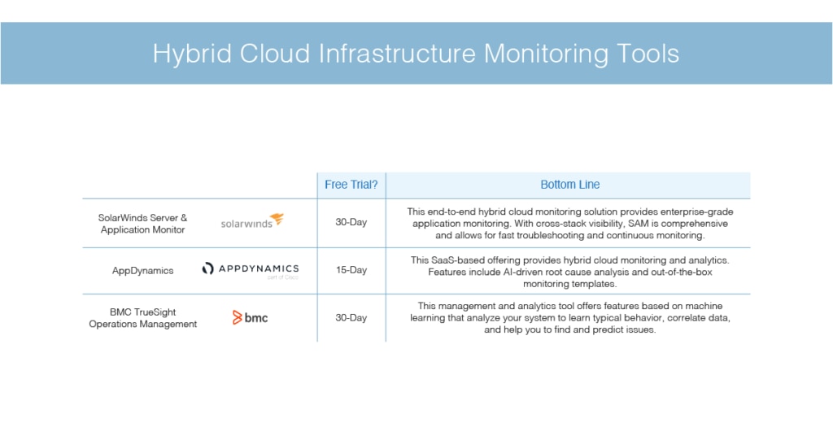Click 'BMC TrueSight Operations Management' product name

pyautogui.click(x=143, y=318)
